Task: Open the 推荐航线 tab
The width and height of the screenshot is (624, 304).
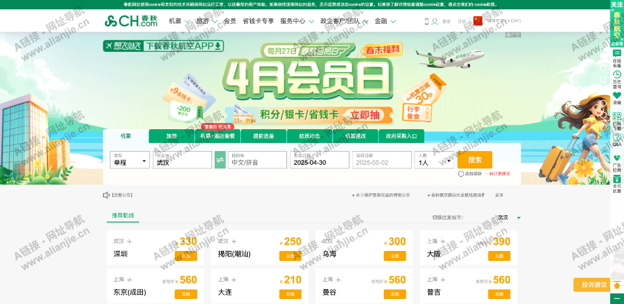Action: click(x=123, y=215)
